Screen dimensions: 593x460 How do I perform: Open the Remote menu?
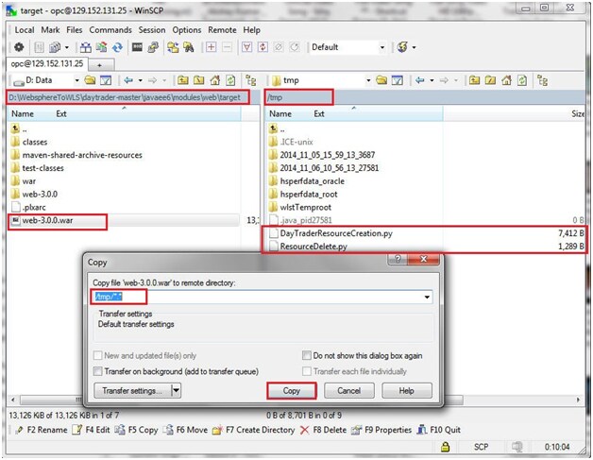pyautogui.click(x=222, y=30)
